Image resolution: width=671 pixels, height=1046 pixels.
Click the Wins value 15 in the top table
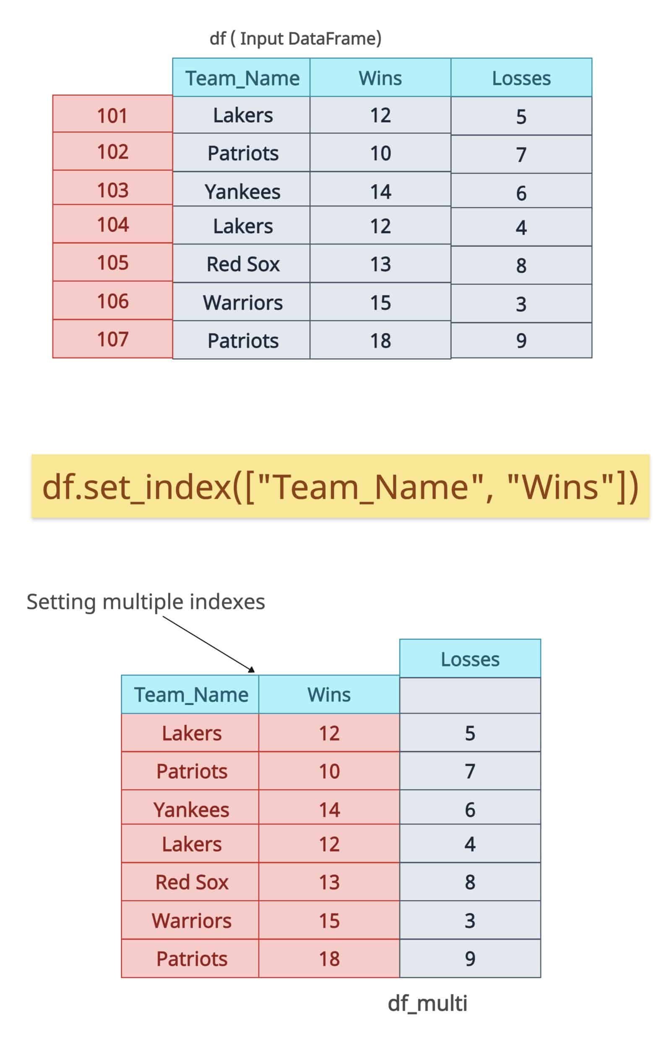[x=380, y=303]
